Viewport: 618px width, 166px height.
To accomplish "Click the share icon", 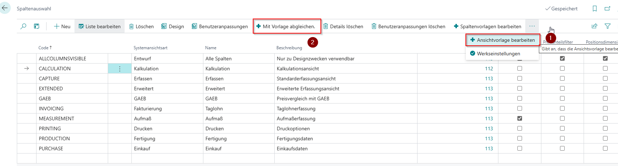I will [594, 26].
